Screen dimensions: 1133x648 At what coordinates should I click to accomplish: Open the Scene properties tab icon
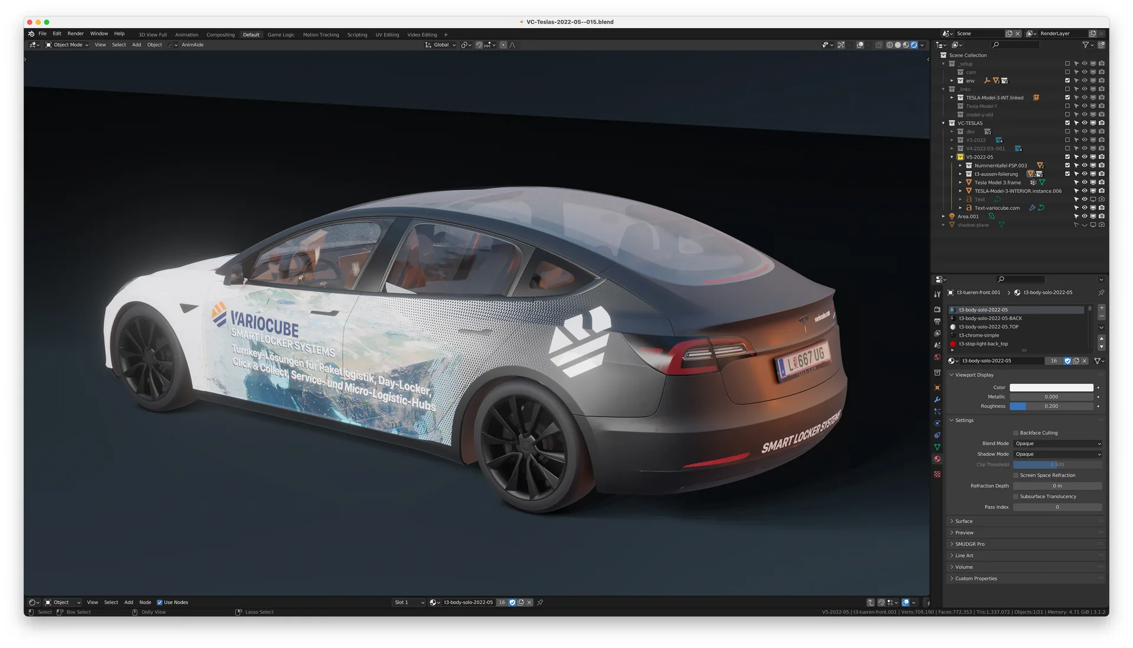point(937,345)
